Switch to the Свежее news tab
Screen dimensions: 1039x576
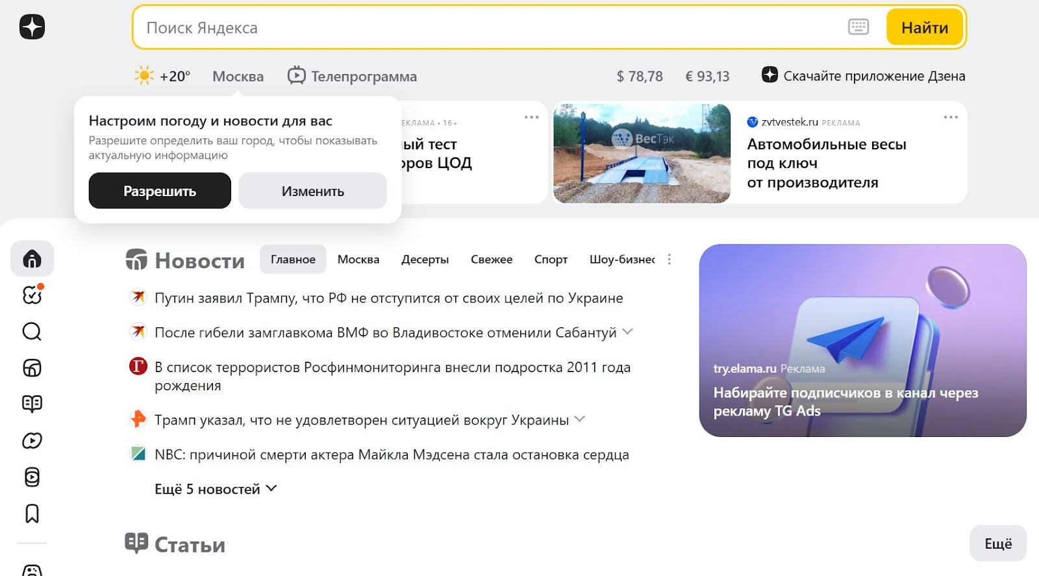pos(492,259)
